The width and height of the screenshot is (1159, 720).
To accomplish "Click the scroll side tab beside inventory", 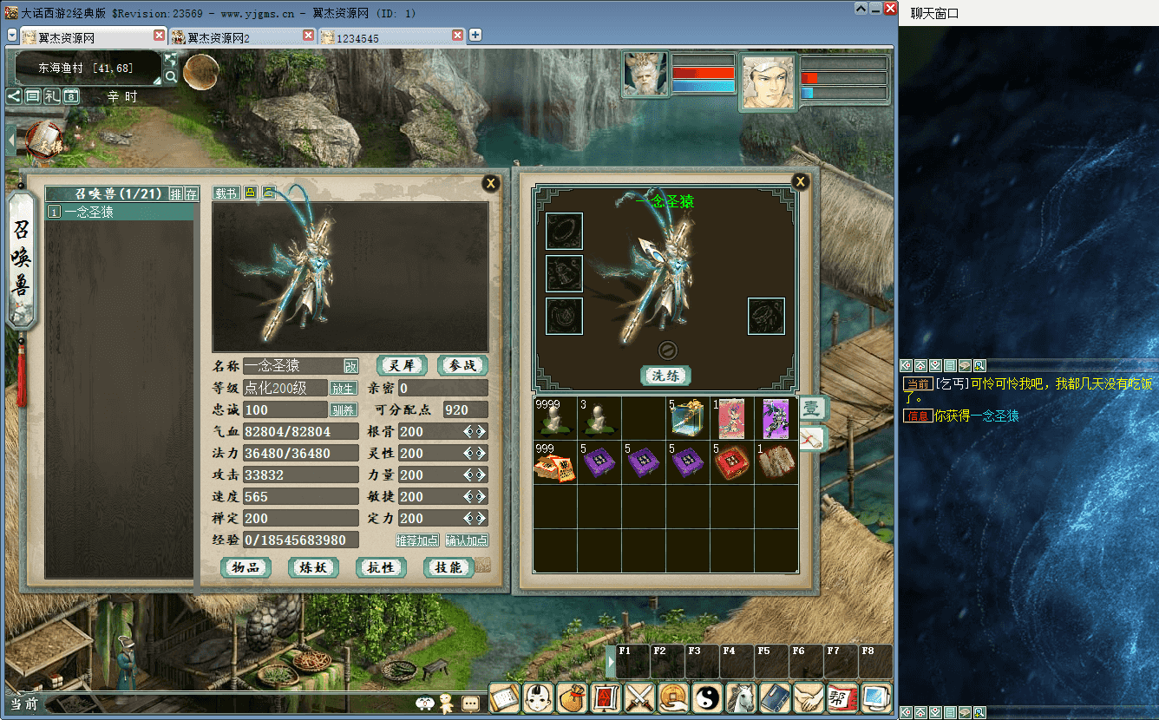I will coord(812,439).
